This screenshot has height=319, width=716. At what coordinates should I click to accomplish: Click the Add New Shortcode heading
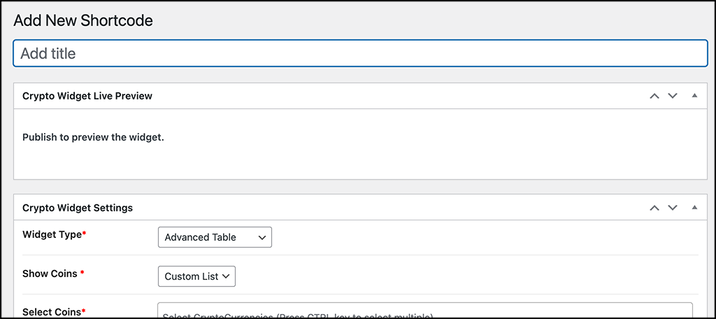[x=83, y=20]
